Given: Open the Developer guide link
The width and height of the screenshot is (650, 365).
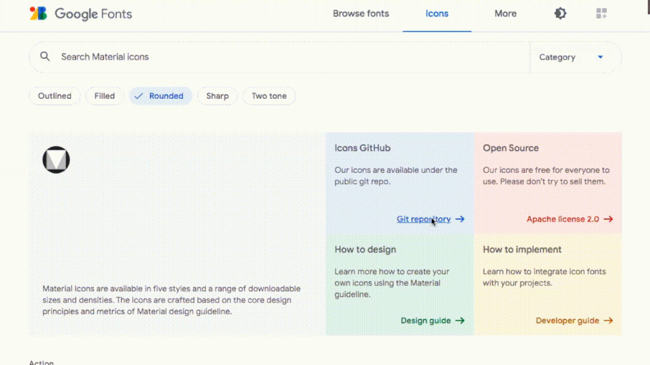Looking at the screenshot, I should [567, 321].
